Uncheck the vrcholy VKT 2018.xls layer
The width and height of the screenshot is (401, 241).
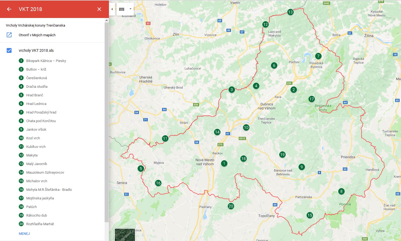(x=9, y=50)
